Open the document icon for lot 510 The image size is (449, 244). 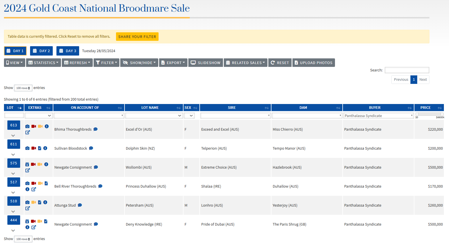[40, 202]
